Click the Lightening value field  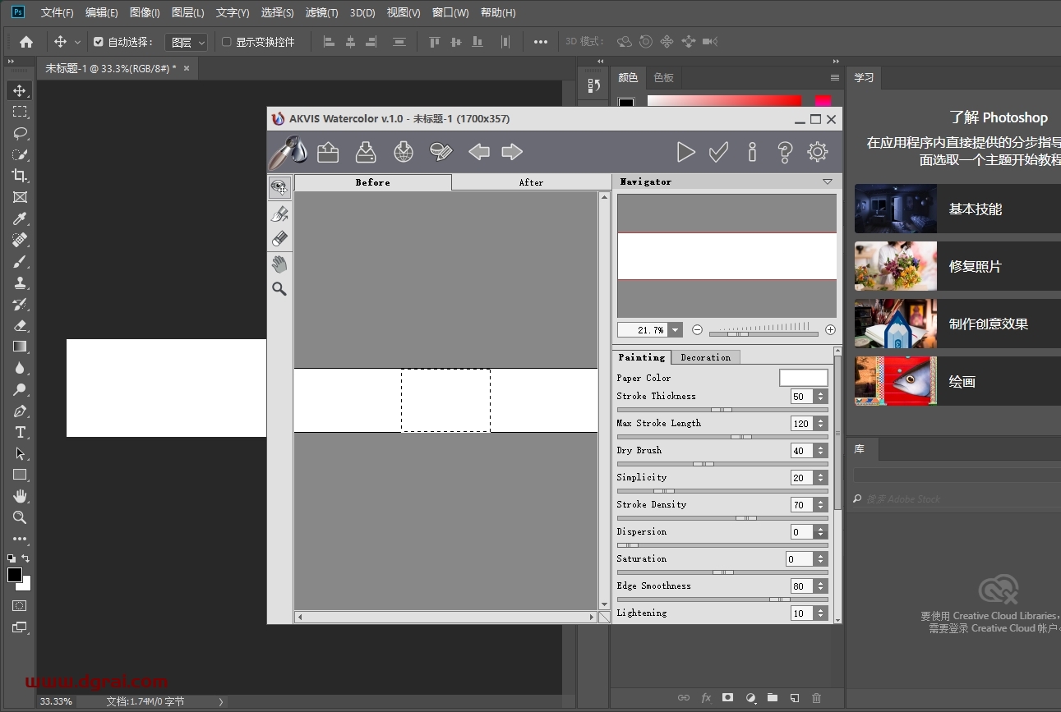tap(801, 613)
